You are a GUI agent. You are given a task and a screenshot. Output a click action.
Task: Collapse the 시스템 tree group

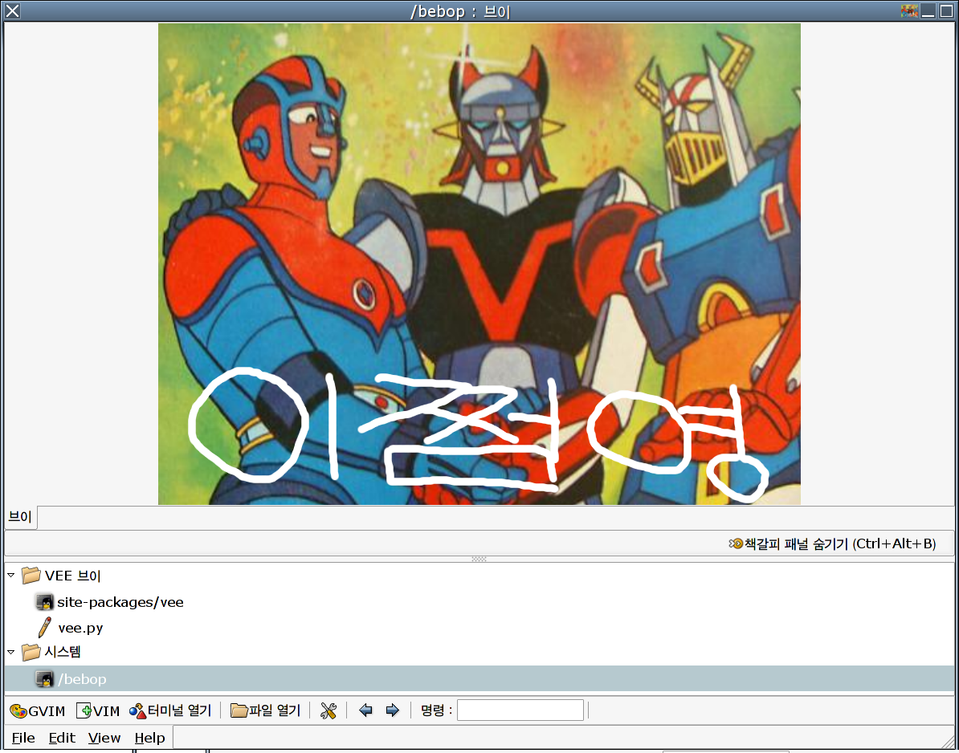(x=11, y=651)
